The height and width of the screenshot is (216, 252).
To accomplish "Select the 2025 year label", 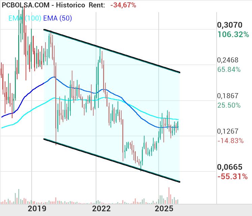I will [164, 209].
